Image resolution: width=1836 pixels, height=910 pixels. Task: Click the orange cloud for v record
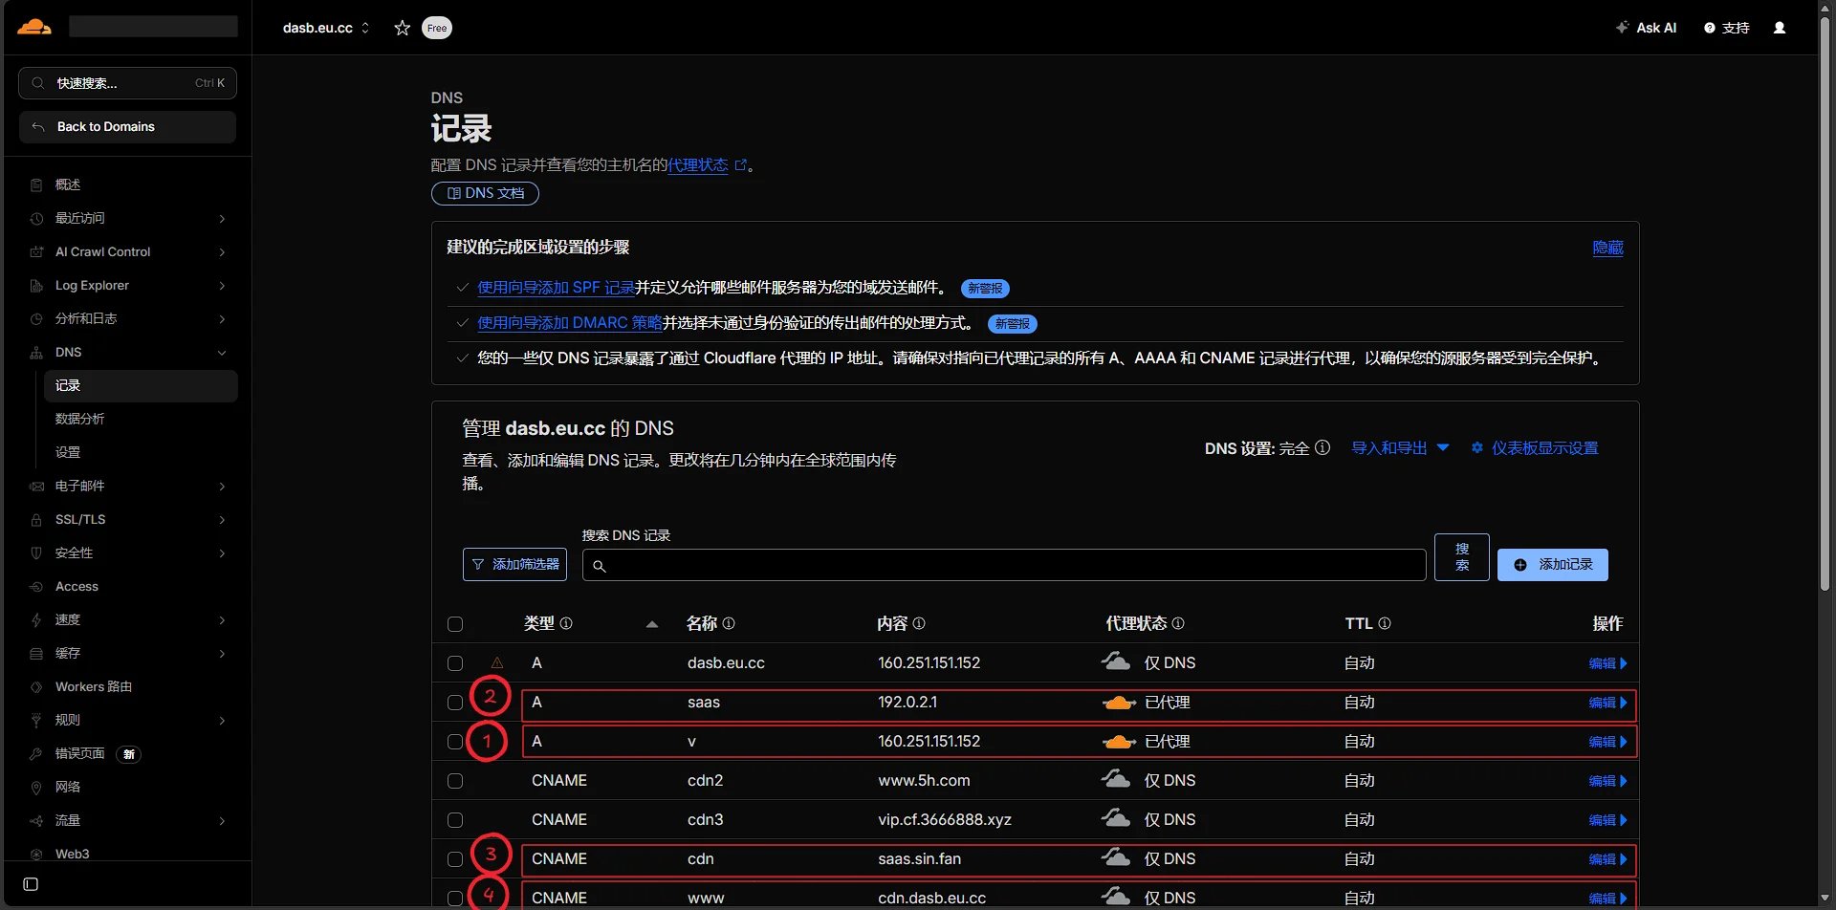(x=1119, y=742)
